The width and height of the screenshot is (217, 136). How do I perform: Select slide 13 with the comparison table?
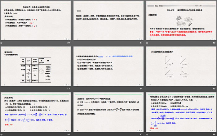point(36,65)
